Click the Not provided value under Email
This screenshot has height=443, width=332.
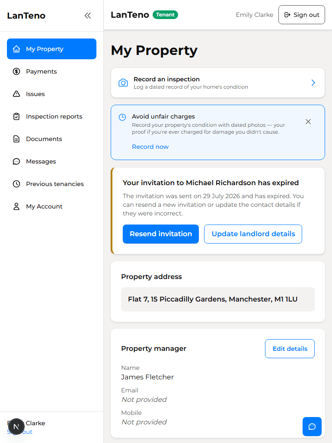[144, 399]
